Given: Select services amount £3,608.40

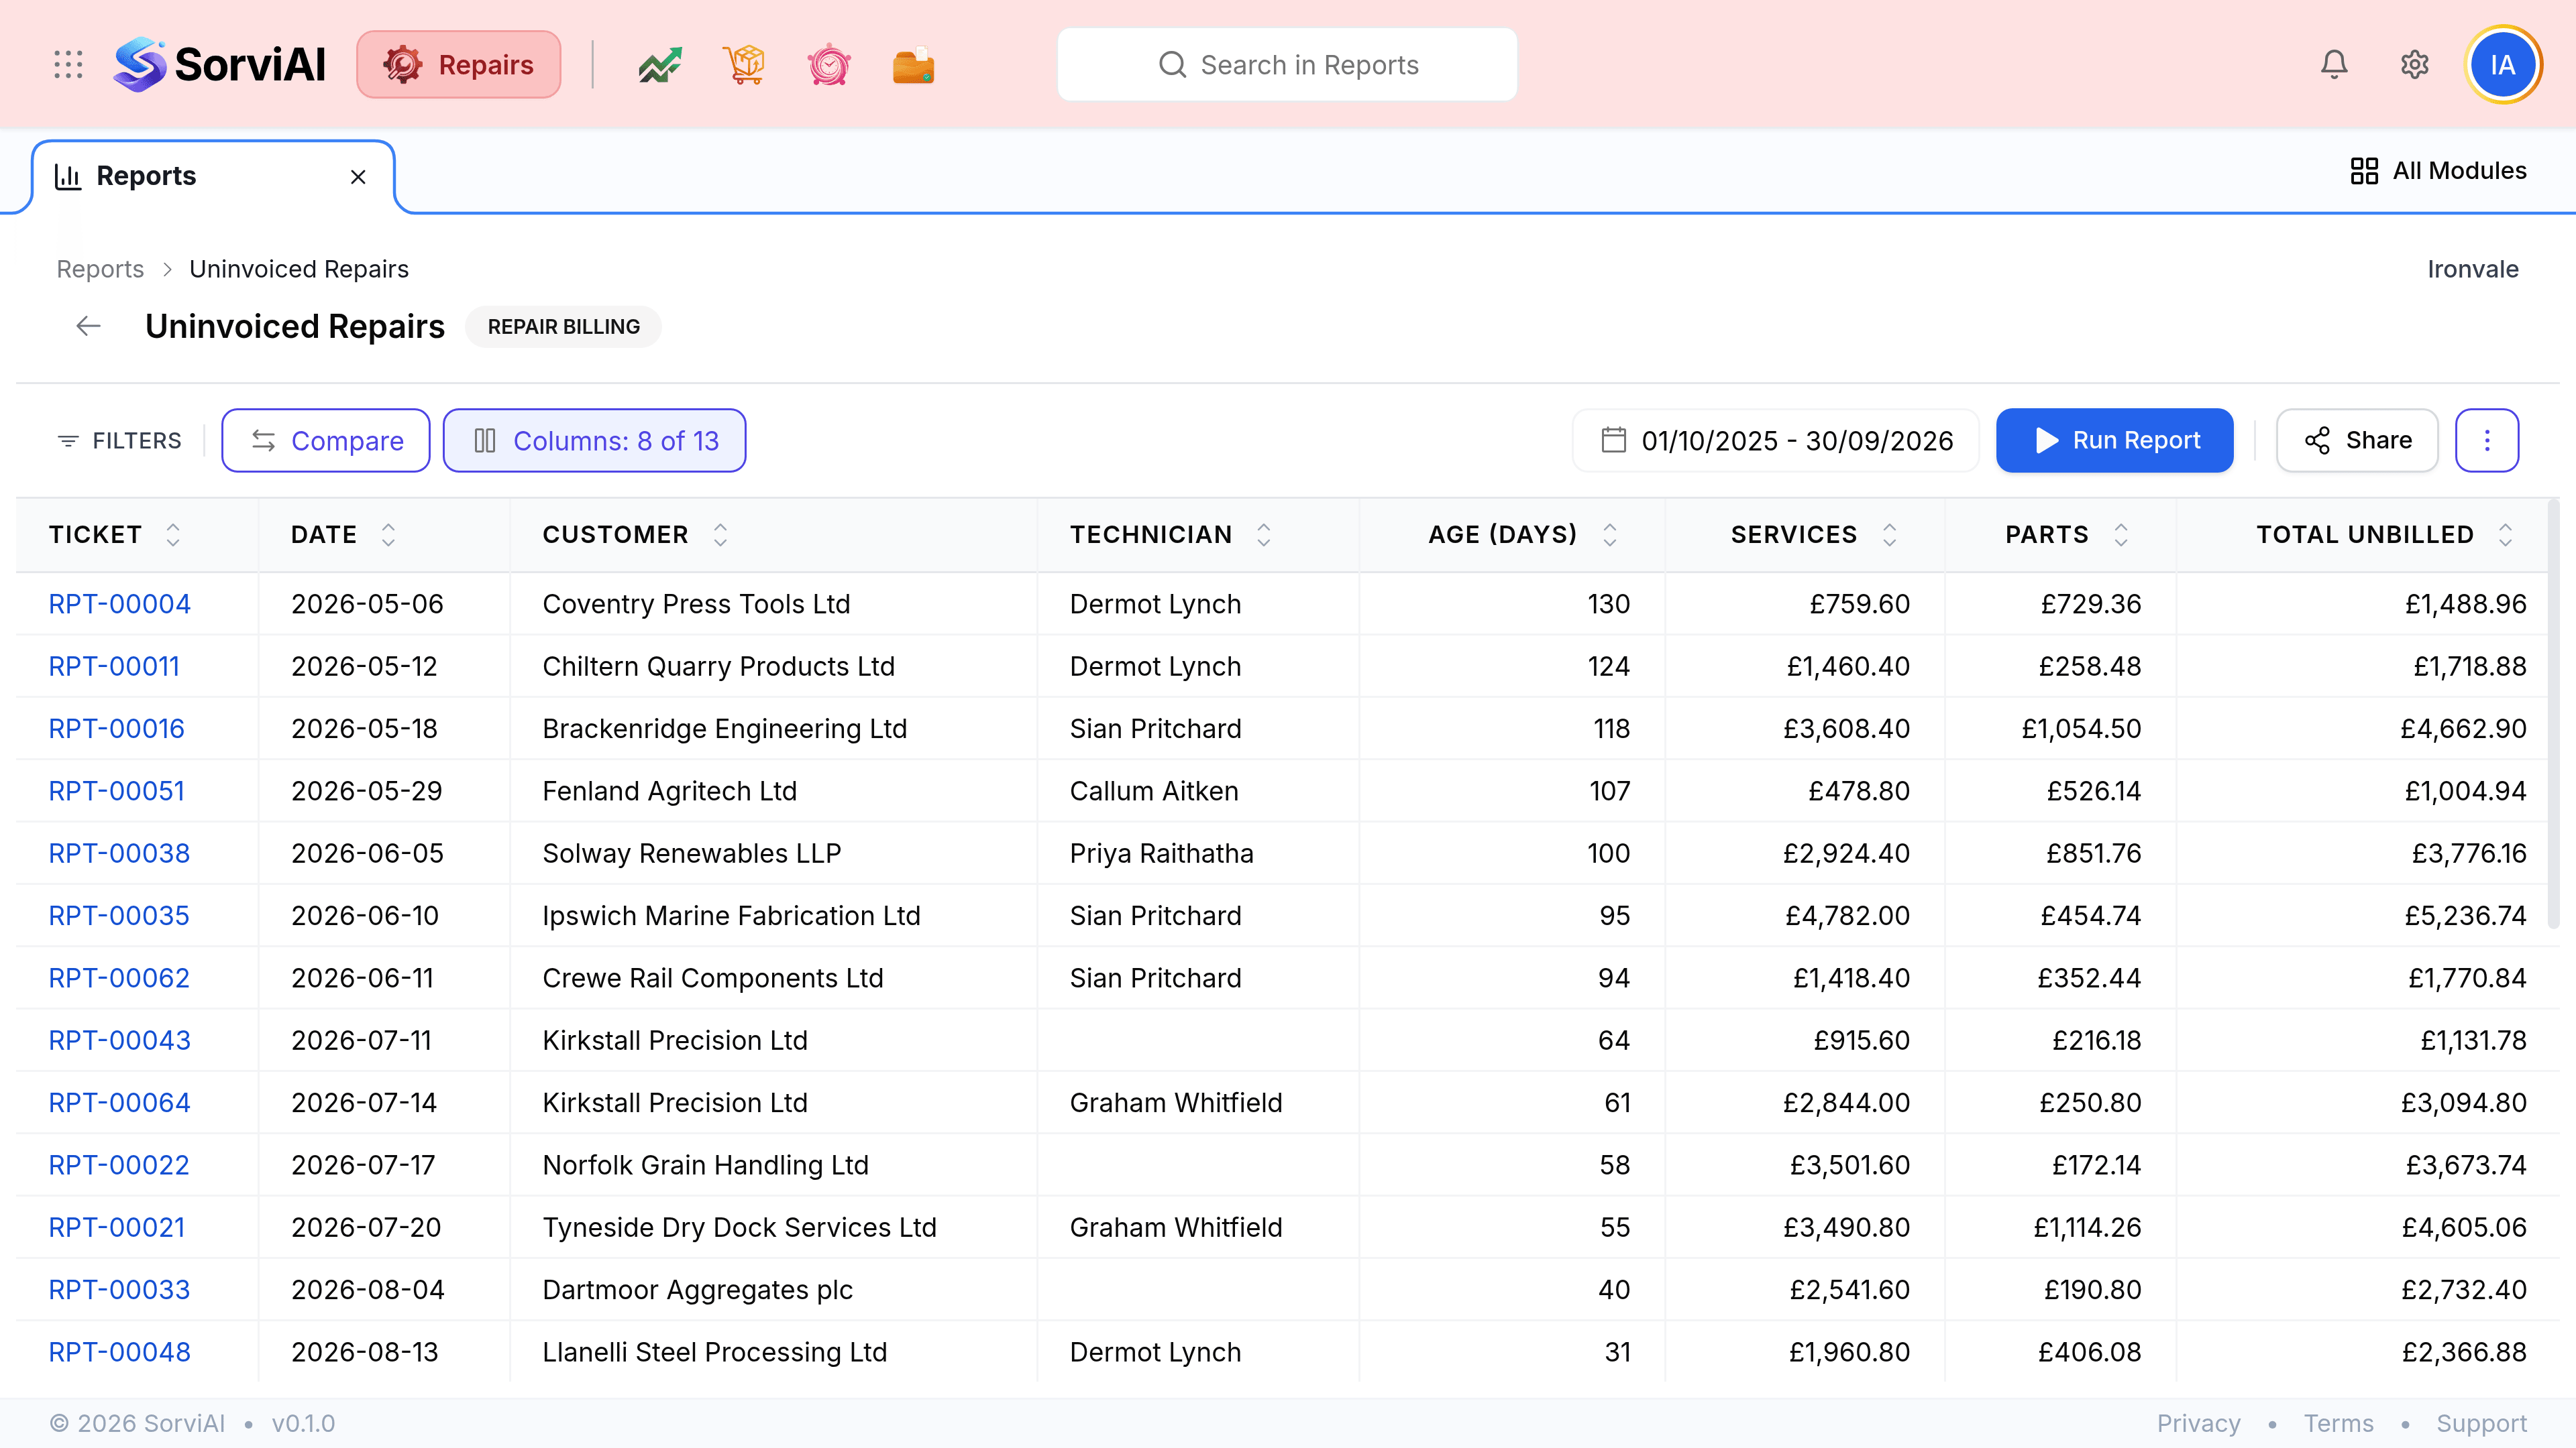Looking at the screenshot, I should tap(1846, 729).
